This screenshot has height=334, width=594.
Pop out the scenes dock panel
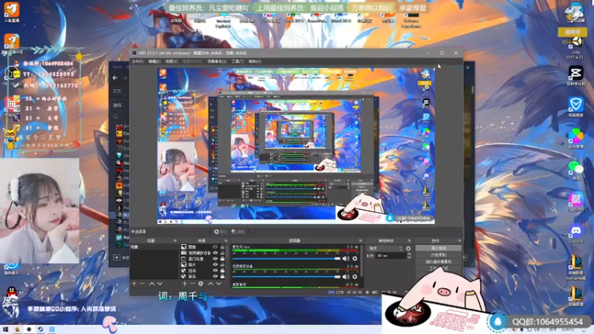click(174, 240)
